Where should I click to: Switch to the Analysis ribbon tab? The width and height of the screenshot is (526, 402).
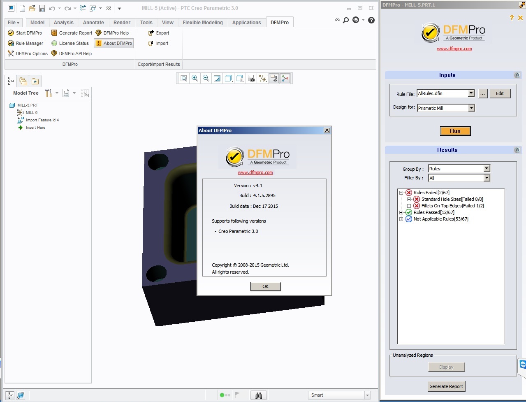click(x=64, y=23)
